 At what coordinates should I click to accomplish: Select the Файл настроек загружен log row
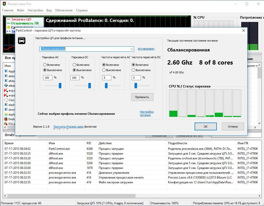click(x=132, y=182)
